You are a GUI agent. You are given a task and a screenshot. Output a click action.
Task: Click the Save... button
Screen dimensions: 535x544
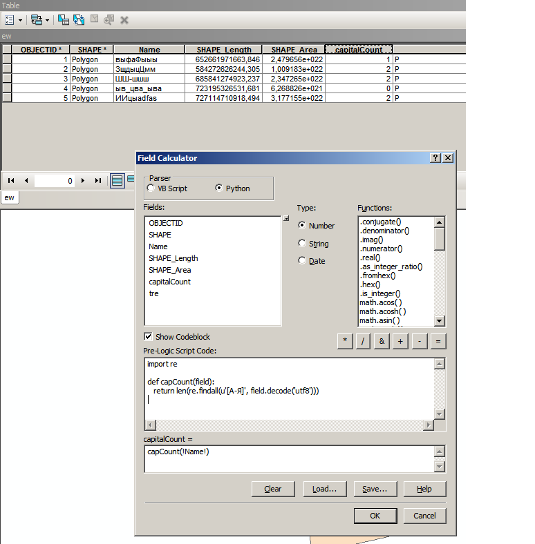tap(375, 489)
